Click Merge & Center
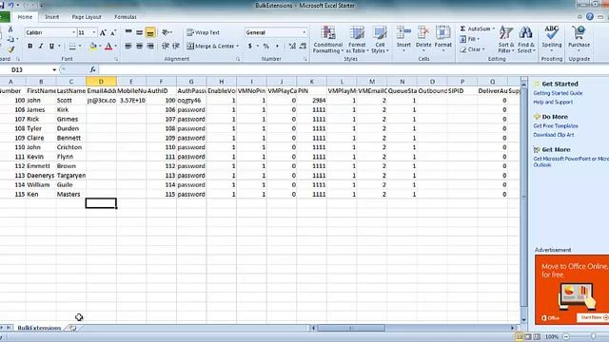 point(210,47)
